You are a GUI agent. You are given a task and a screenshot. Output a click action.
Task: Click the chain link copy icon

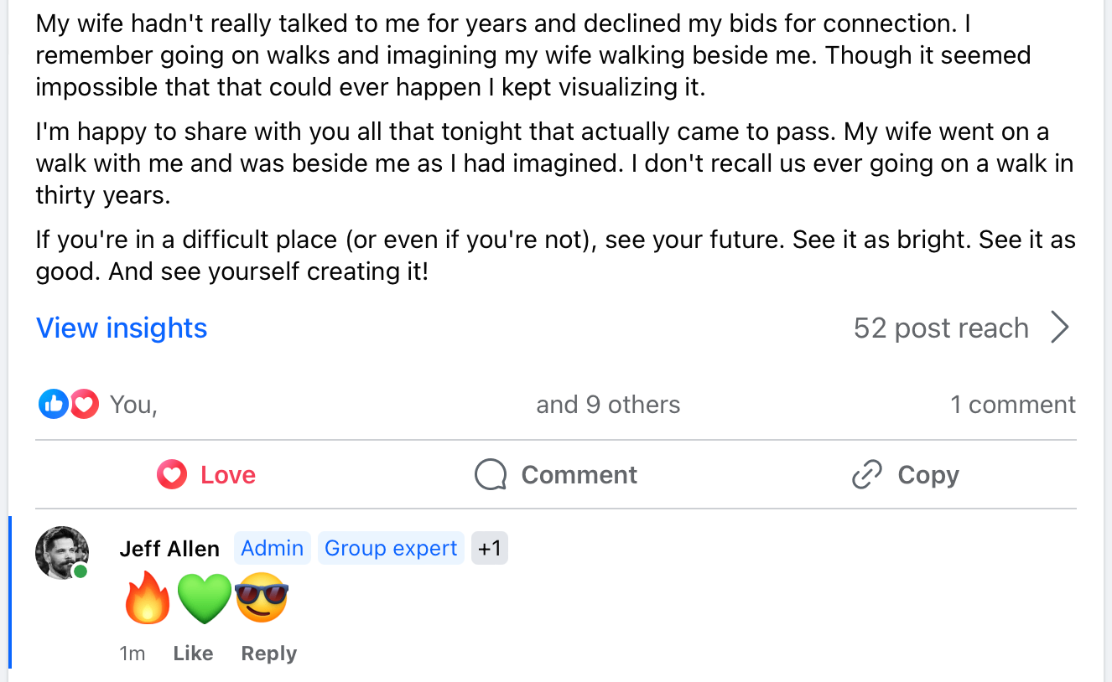(x=866, y=475)
